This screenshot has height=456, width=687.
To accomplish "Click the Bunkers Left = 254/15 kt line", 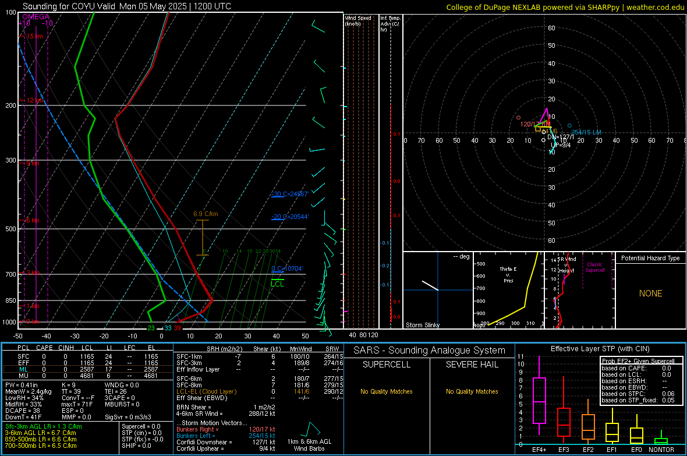I will 226,436.
